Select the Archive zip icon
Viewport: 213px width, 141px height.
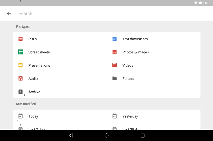[x=21, y=92]
